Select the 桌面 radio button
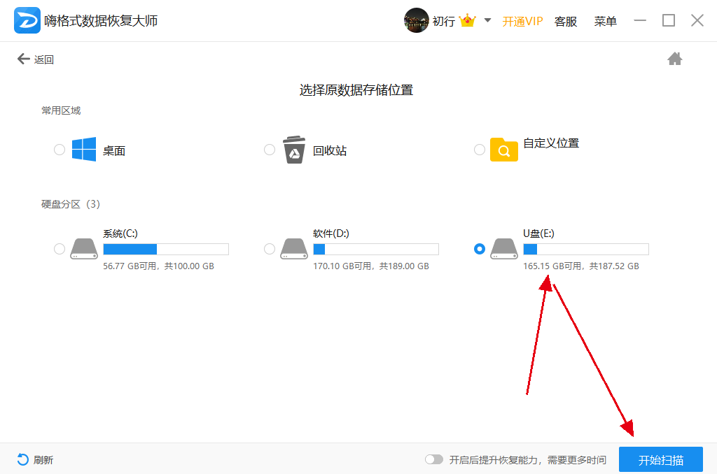This screenshot has height=474, width=717. [x=60, y=150]
